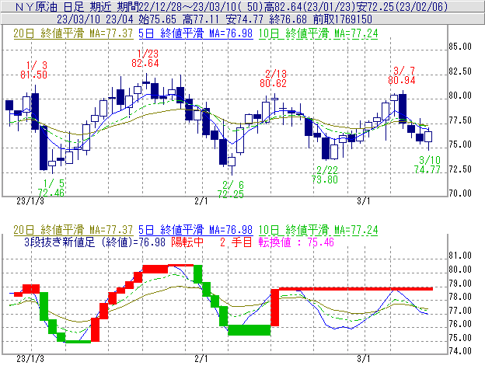Screen dimensions: 485x369
Task: Click the 3/1 date under candlestick chart
Action: tap(364, 201)
